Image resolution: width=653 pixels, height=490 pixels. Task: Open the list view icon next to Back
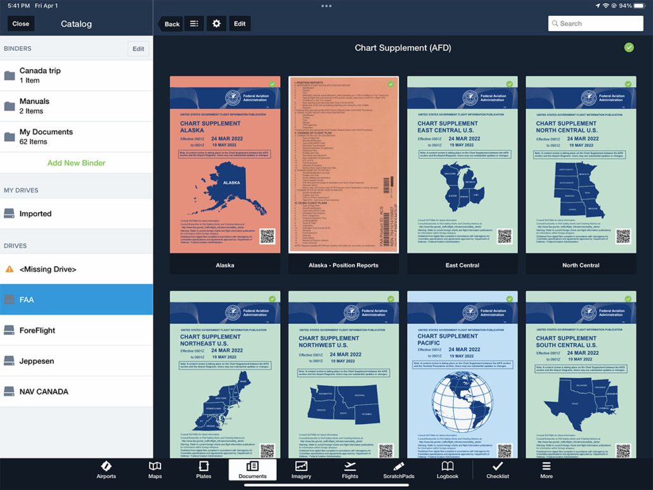pos(195,23)
